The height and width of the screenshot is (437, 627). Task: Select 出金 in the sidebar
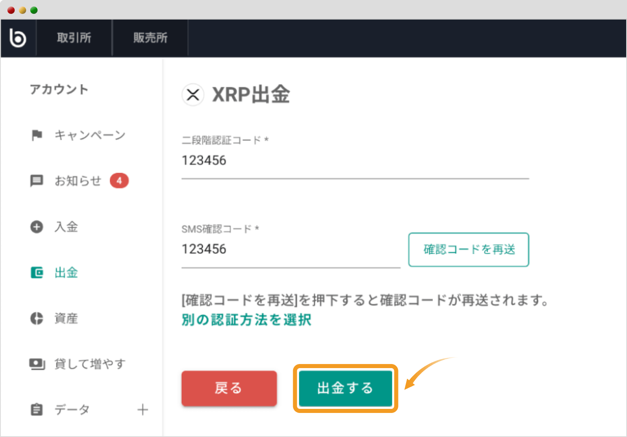point(66,272)
